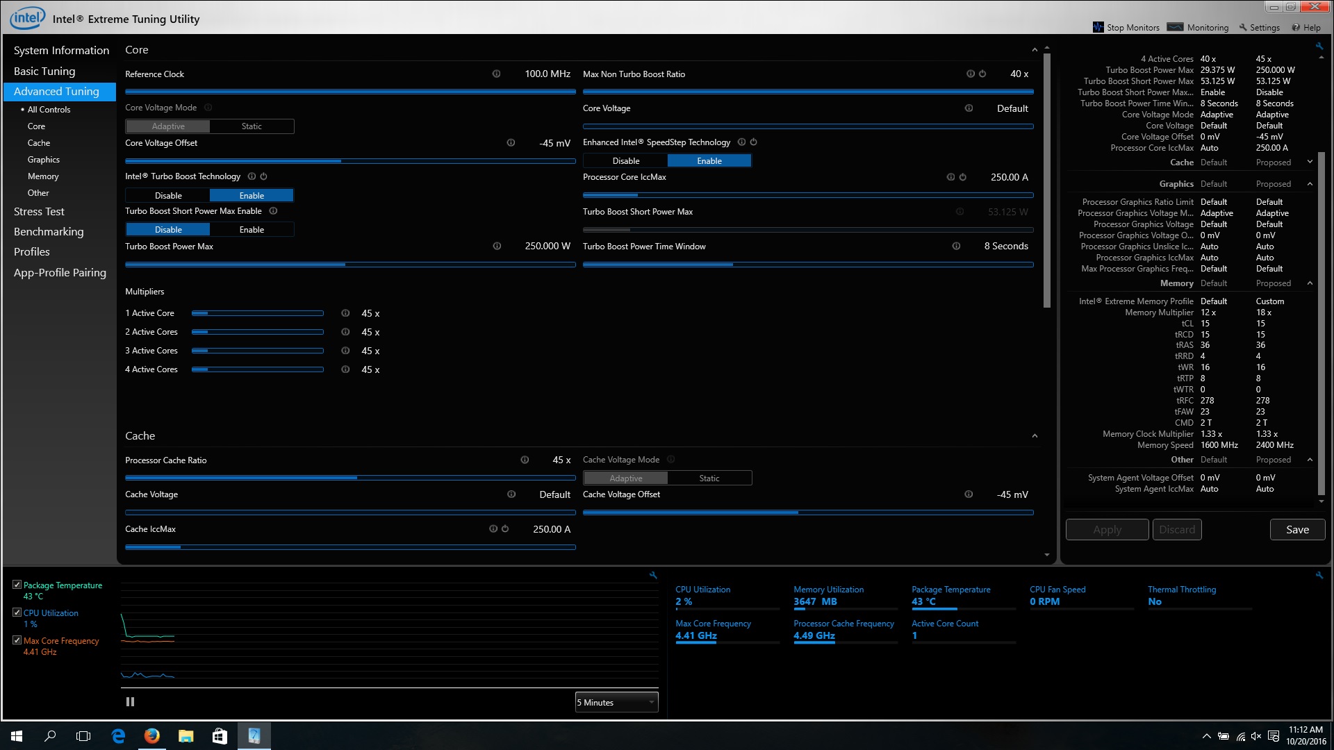The width and height of the screenshot is (1334, 750).
Task: Click the Discard button
Action: click(1177, 529)
